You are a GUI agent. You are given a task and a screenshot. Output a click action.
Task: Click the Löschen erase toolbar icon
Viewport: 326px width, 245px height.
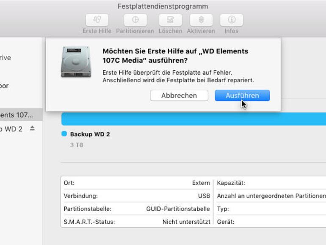(171, 20)
